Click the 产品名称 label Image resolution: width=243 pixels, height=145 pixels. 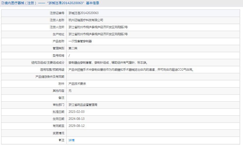click(x=58, y=41)
